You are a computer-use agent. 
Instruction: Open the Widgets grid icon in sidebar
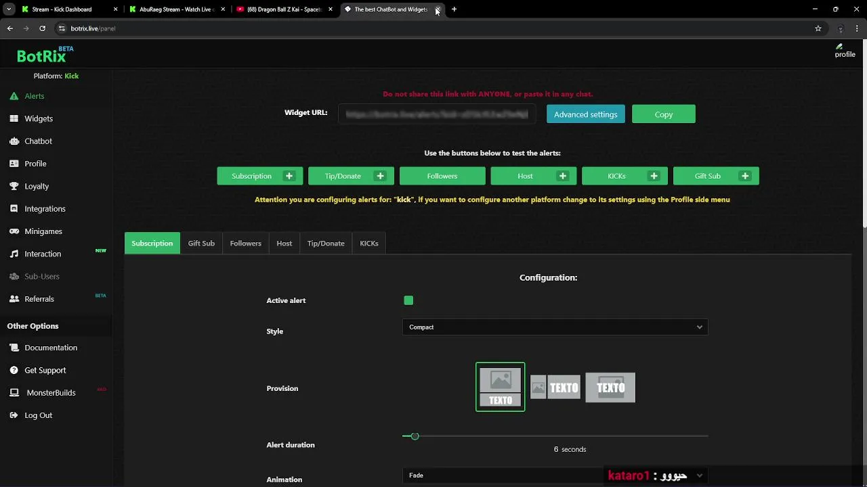[14, 118]
